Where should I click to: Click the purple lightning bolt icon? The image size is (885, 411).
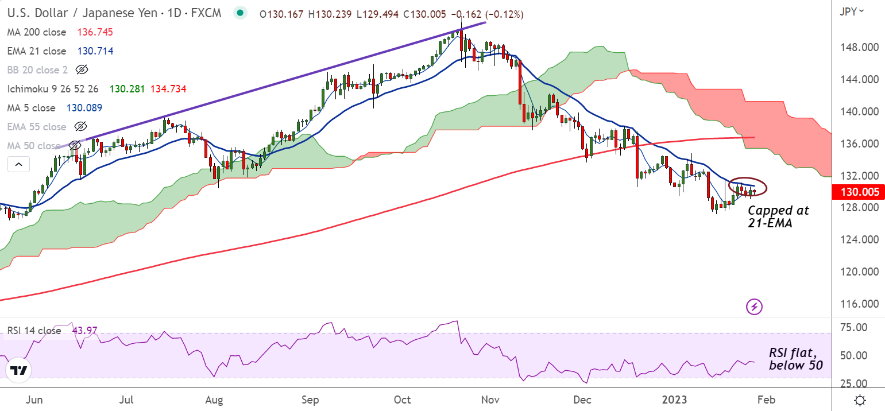tap(754, 307)
